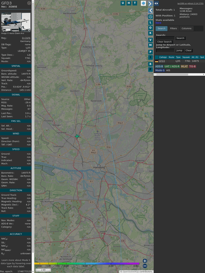Click the right chevron sidebar expand arrow

[150, 3]
